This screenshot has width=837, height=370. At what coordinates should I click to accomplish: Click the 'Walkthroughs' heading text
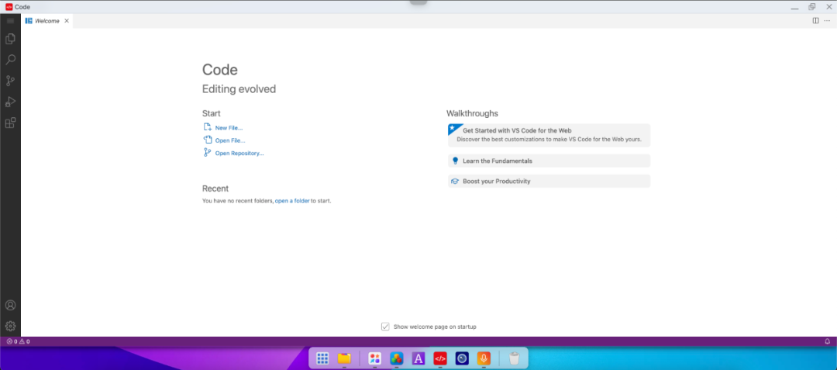[472, 114]
